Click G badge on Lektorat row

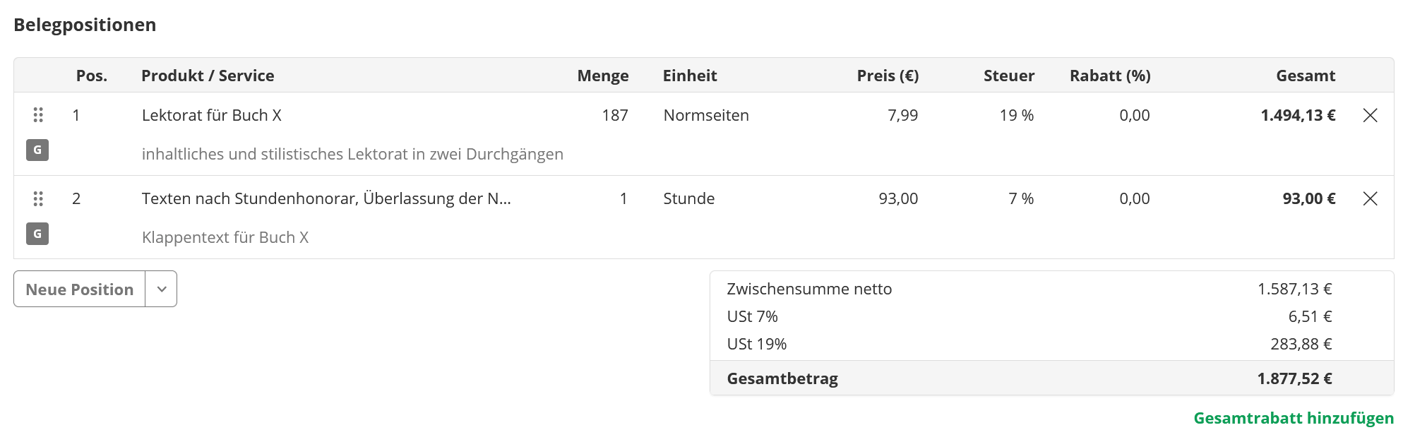click(37, 150)
